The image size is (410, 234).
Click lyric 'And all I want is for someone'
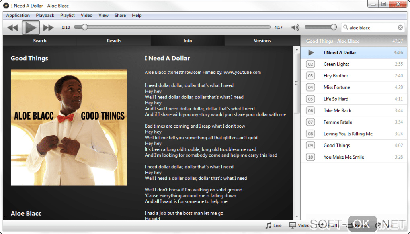pos(186,201)
